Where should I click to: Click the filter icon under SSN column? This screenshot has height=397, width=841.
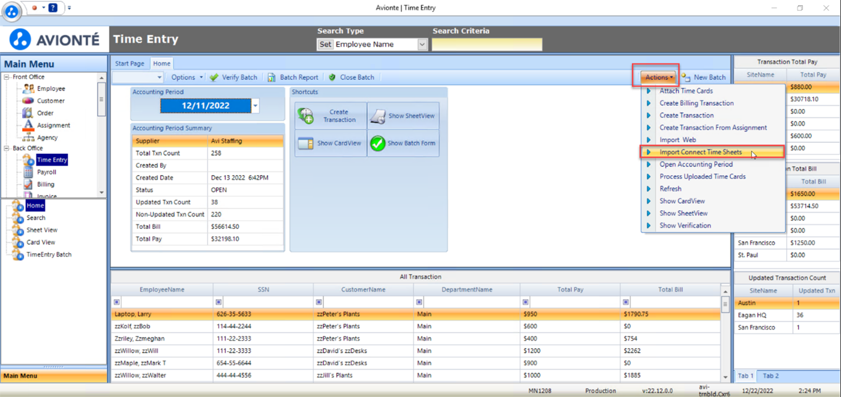click(219, 302)
